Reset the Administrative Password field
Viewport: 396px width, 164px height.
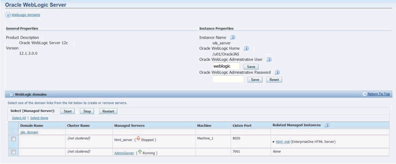pos(274,80)
